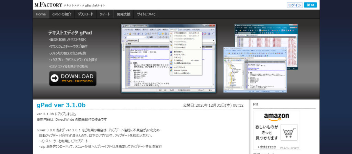352x154 pixels.
Task: Click the Amazon logo in the PR box
Action: click(276, 117)
